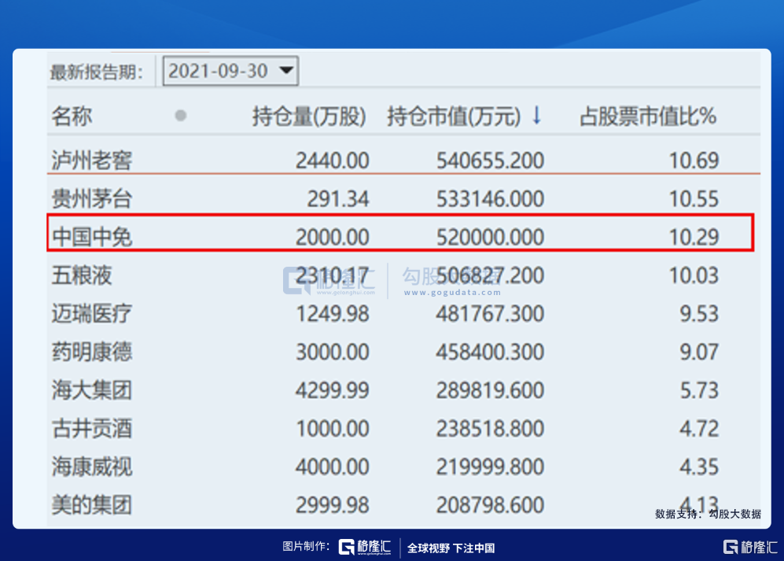
Task: Click the blue sort arrow beside 持仓市值
Action: pyautogui.click(x=536, y=115)
